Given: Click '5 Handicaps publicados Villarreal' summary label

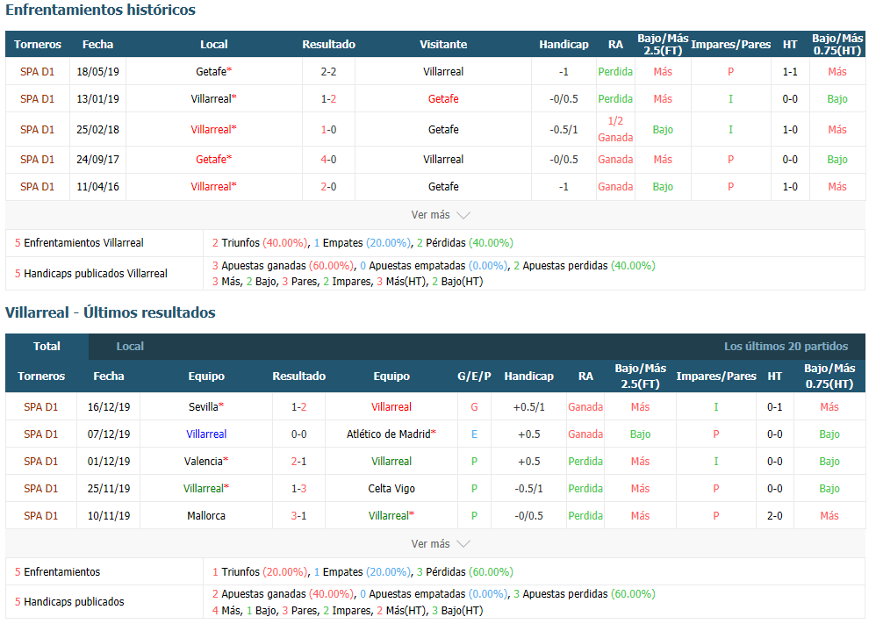Looking at the screenshot, I should (90, 274).
